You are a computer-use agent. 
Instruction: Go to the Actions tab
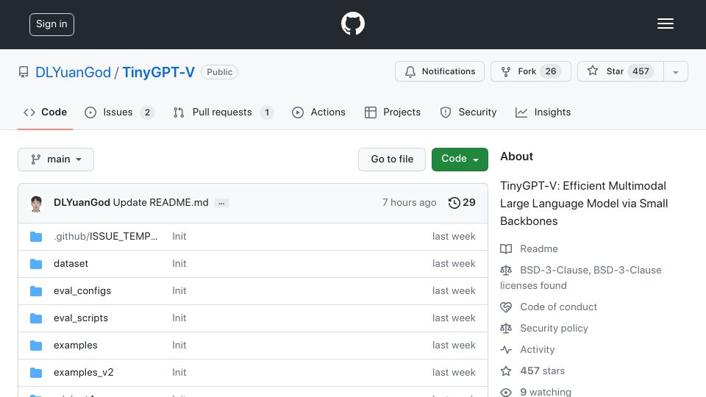pyautogui.click(x=318, y=112)
